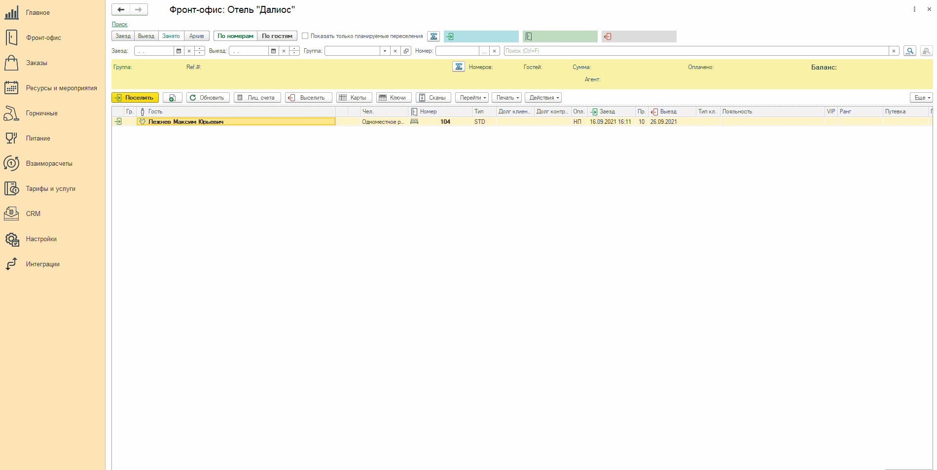937x470 pixels.
Task: Toggle the Выезд filter button
Action: [x=146, y=36]
